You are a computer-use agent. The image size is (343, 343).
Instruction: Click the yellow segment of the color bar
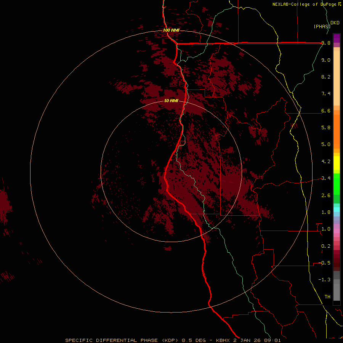point(337,163)
